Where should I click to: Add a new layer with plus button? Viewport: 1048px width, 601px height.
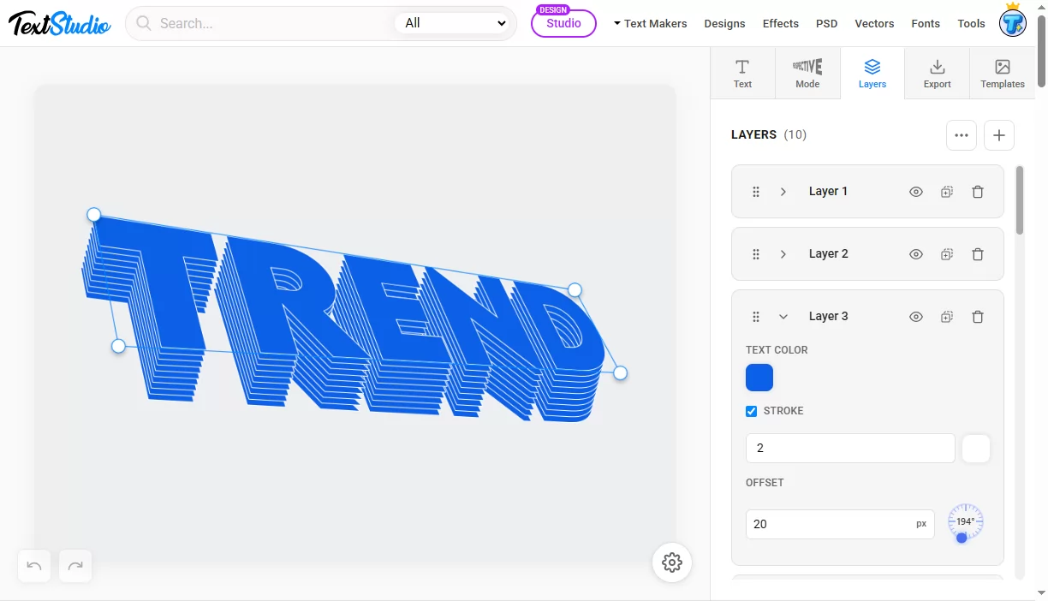point(999,135)
